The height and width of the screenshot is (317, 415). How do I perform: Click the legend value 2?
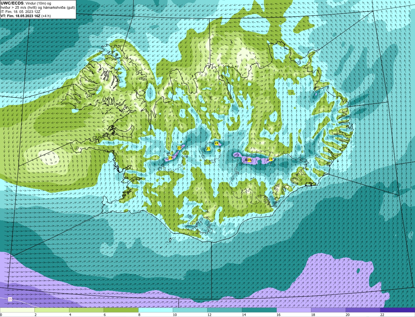[x=35, y=315]
